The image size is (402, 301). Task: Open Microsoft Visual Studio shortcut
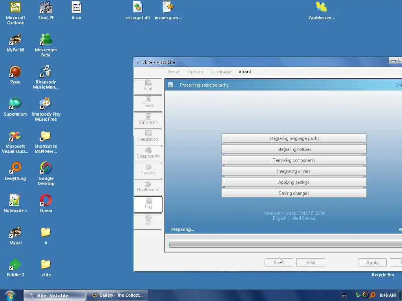click(x=15, y=142)
